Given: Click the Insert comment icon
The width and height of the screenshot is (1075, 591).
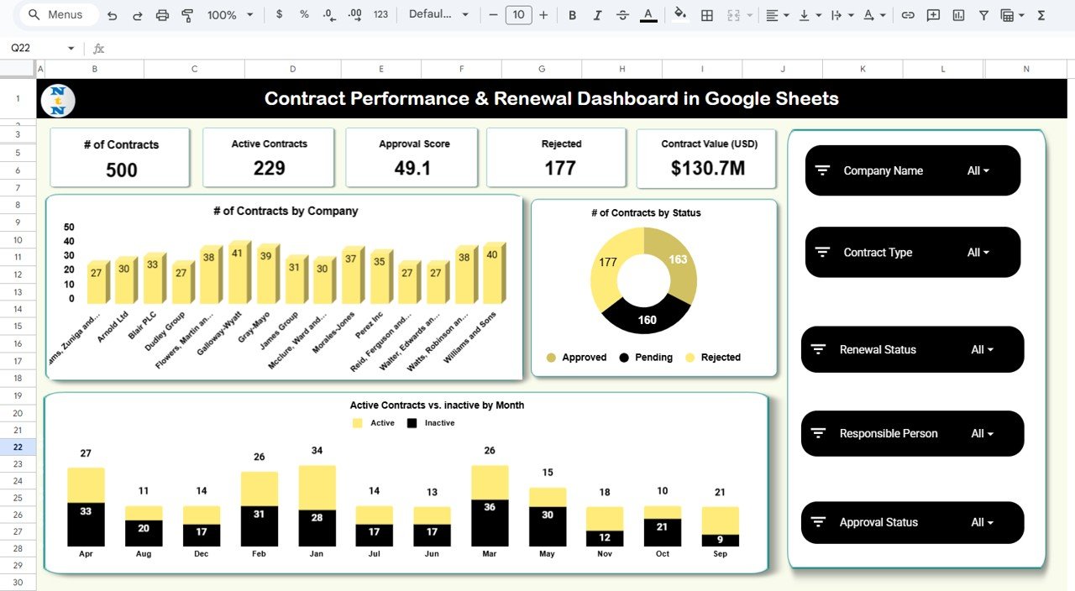Looking at the screenshot, I should click(x=933, y=14).
